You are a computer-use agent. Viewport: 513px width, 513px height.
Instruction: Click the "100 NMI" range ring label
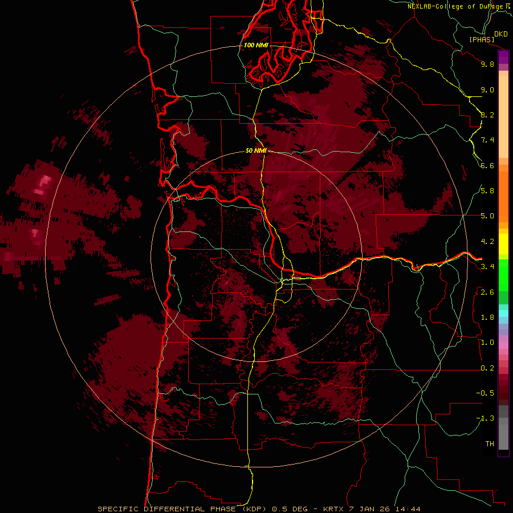point(256,45)
